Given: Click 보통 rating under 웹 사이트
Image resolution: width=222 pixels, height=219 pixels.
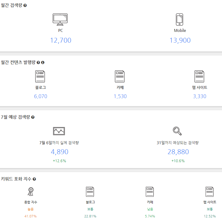Looking at the screenshot, I should tap(210, 209).
